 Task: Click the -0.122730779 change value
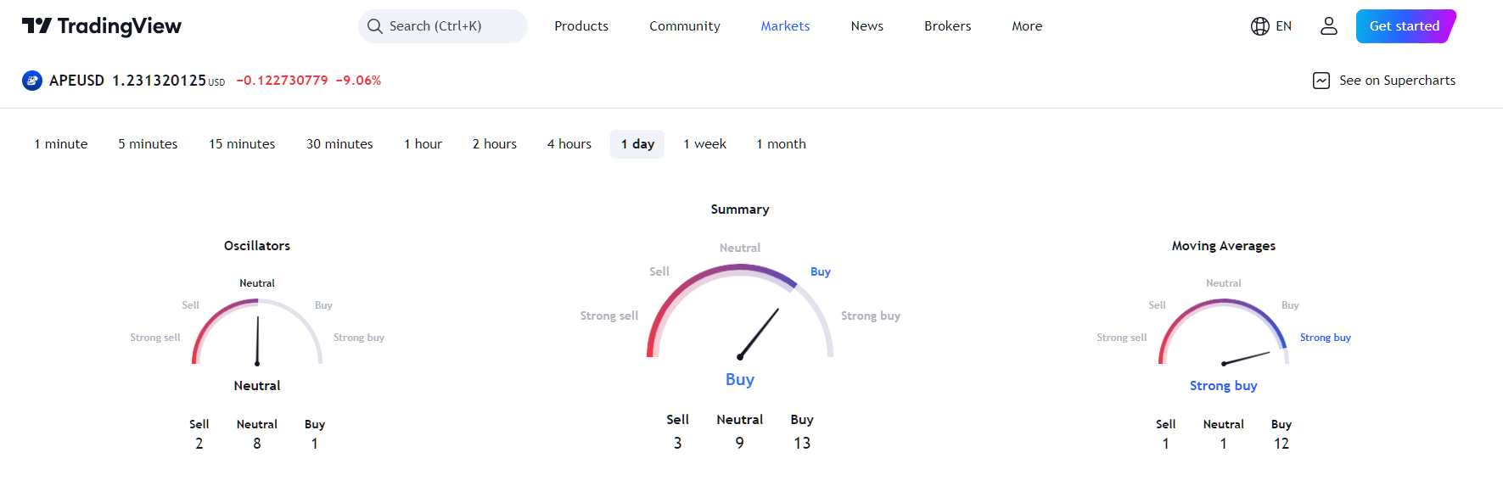tap(282, 81)
